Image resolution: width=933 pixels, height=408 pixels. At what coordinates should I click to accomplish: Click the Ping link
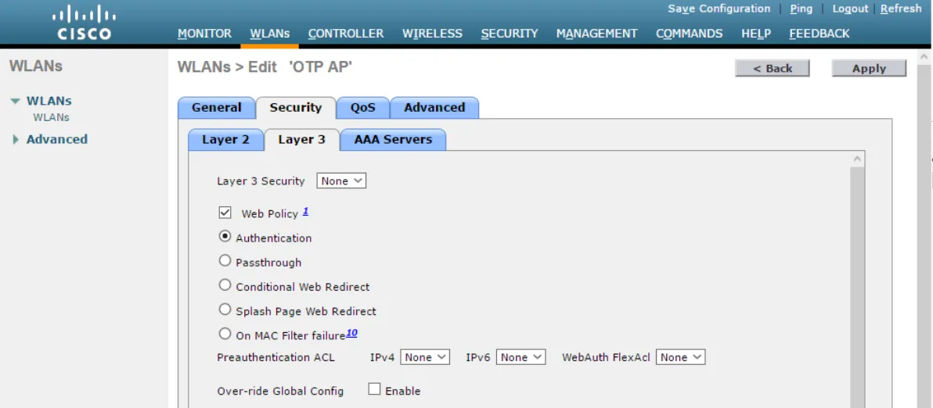click(x=801, y=9)
